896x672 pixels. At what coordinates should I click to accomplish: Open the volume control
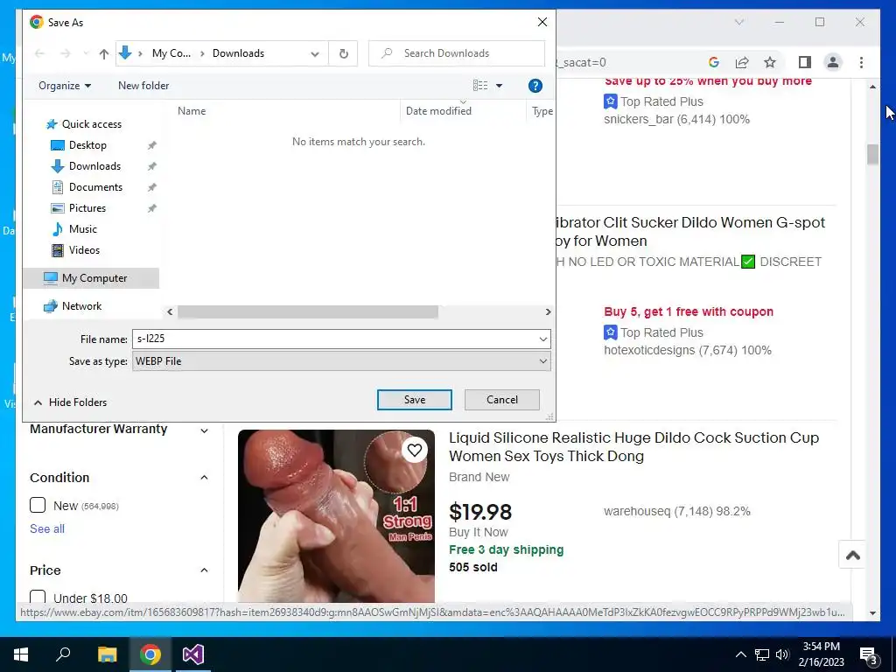pyautogui.click(x=782, y=654)
